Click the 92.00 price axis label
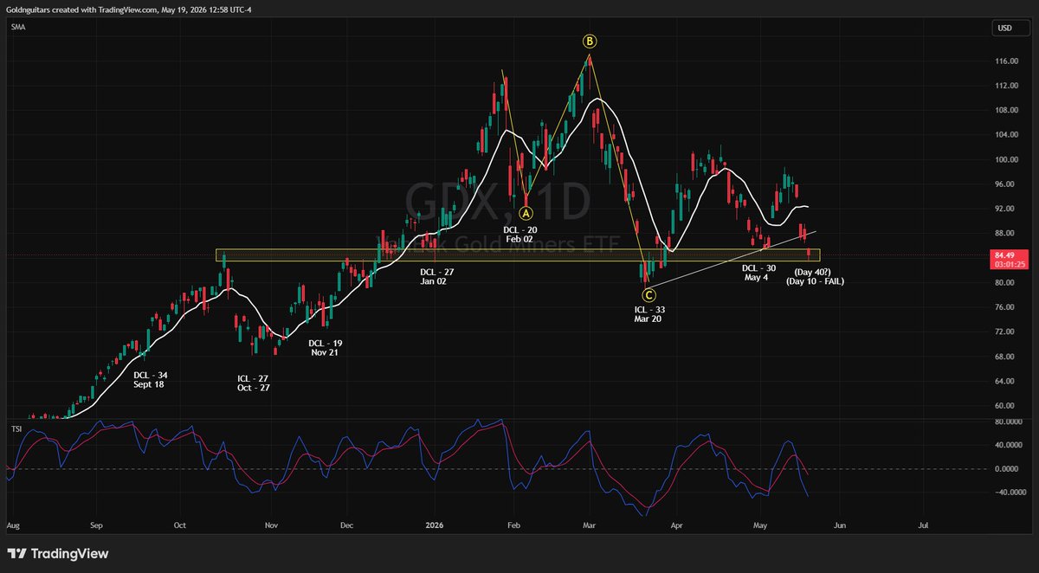This screenshot has width=1039, height=573. tap(1006, 209)
